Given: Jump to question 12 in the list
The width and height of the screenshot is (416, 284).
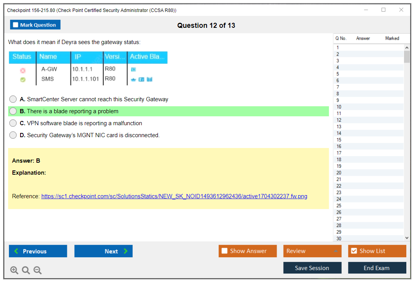Looking at the screenshot, I should (x=339, y=120).
